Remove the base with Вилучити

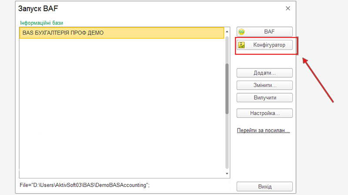click(264, 97)
